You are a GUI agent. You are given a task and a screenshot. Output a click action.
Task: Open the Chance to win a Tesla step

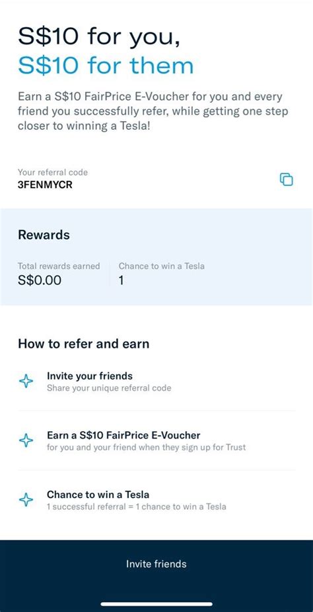click(156, 500)
